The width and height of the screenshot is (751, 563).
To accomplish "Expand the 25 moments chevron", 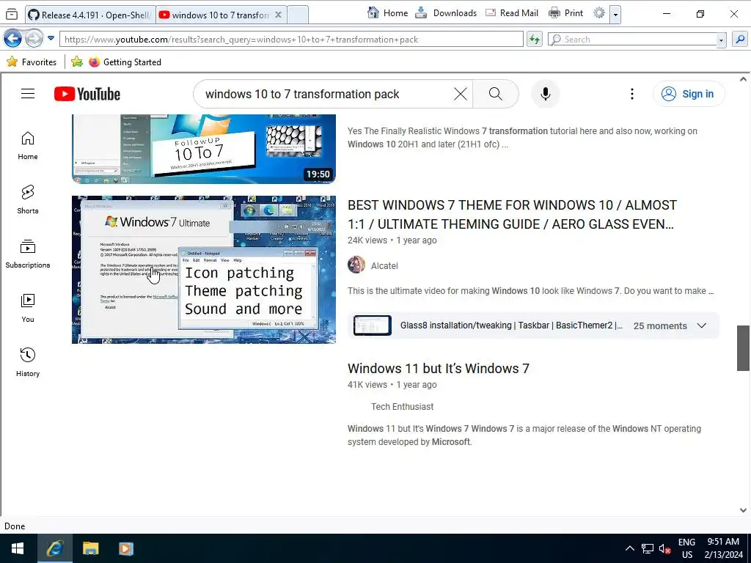I will point(702,325).
